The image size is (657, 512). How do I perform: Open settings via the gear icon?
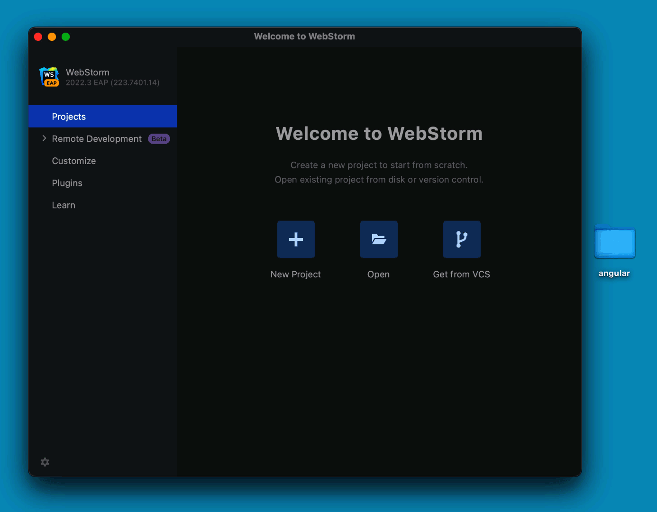coord(45,462)
